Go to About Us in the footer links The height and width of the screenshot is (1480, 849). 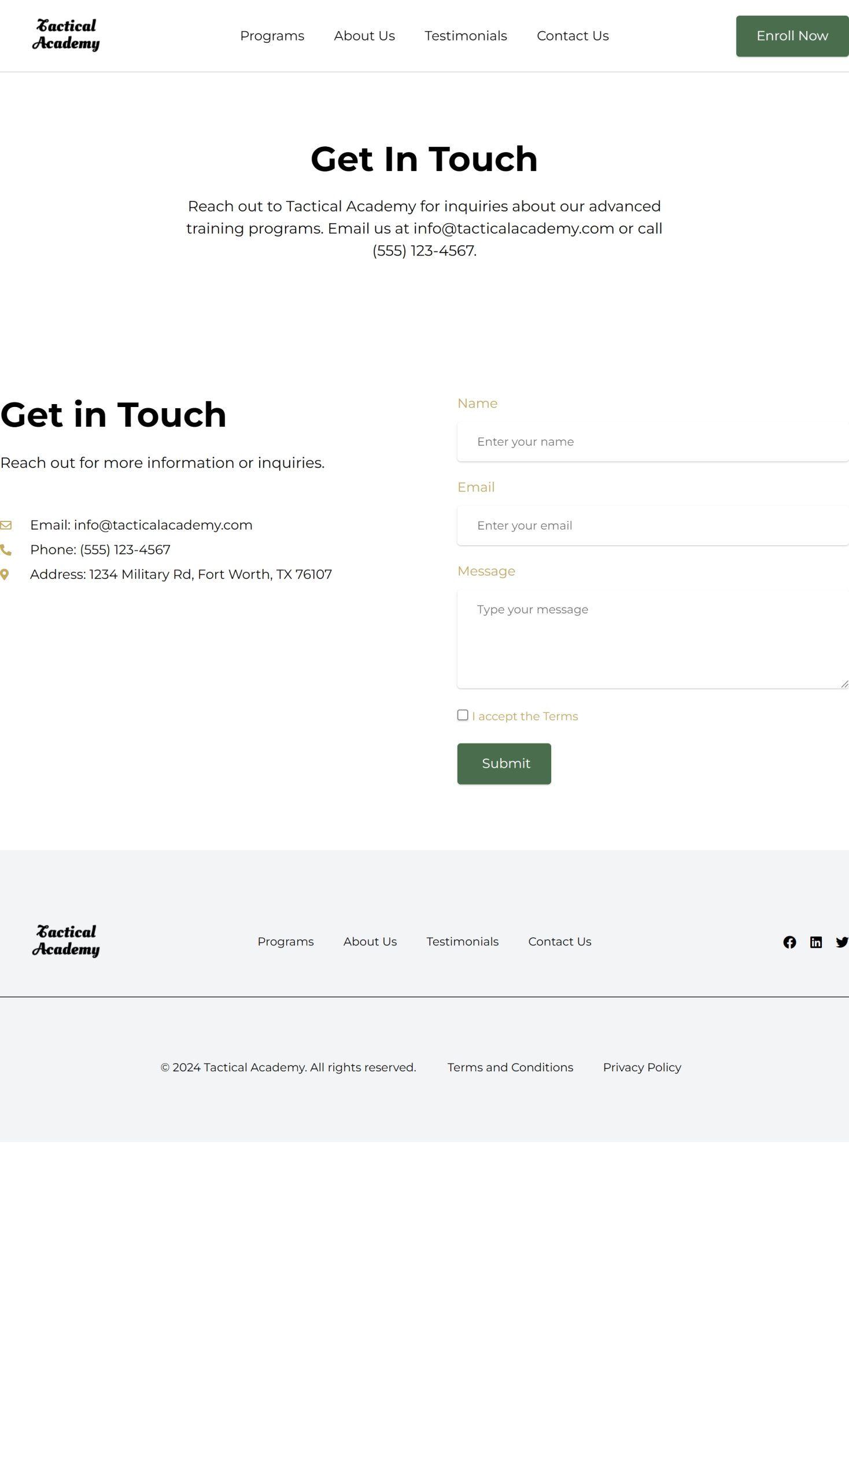click(370, 941)
